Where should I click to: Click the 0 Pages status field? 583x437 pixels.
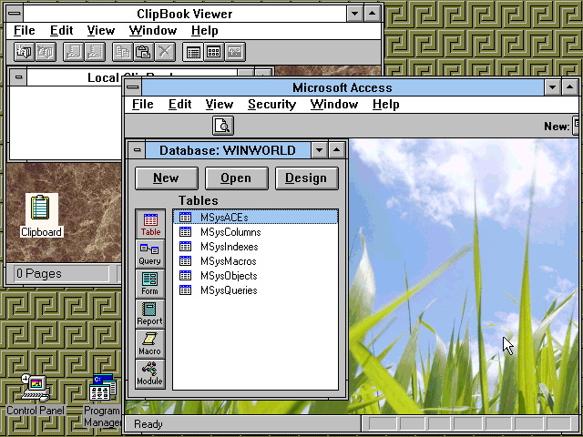[62, 274]
